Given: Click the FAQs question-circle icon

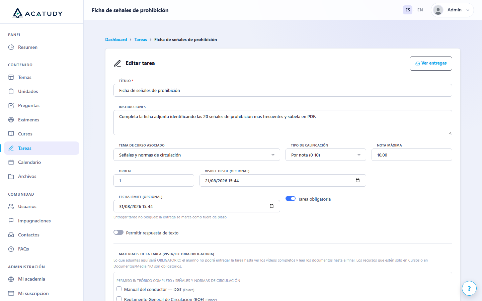Looking at the screenshot, I should [x=11, y=249].
